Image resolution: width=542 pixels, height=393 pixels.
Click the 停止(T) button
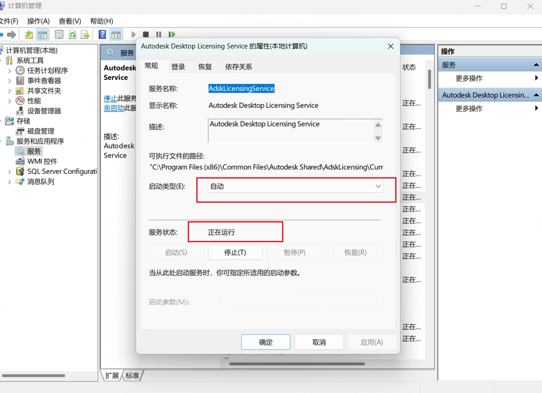[235, 252]
